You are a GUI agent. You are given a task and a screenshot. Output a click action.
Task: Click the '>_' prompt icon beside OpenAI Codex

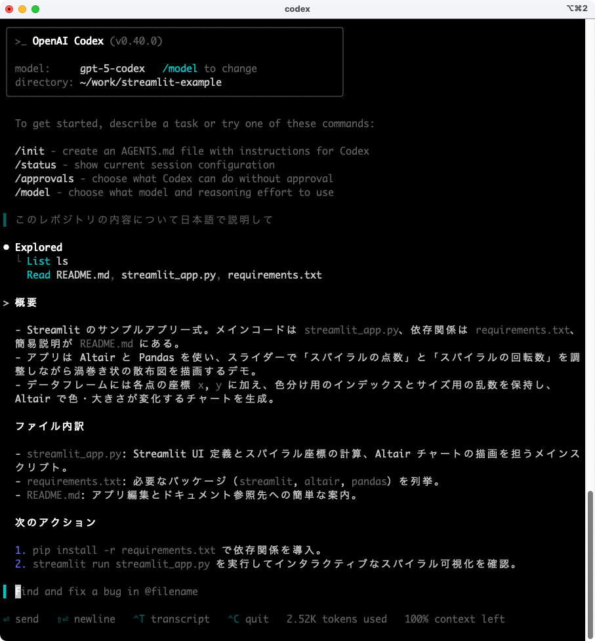[20, 41]
